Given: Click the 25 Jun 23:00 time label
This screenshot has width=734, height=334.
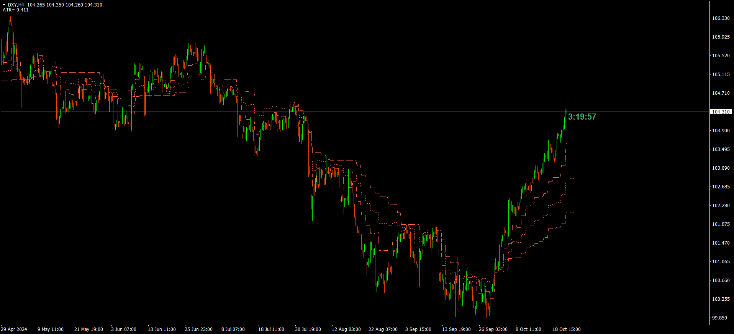Looking at the screenshot, I should pos(198,329).
